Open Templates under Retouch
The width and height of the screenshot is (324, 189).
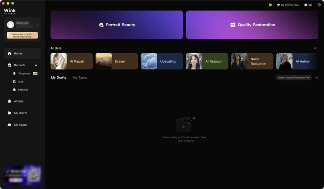(23, 73)
